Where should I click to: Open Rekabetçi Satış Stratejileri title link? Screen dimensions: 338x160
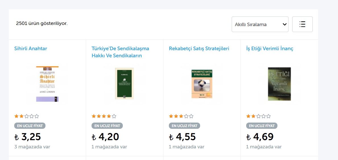tap(199, 49)
